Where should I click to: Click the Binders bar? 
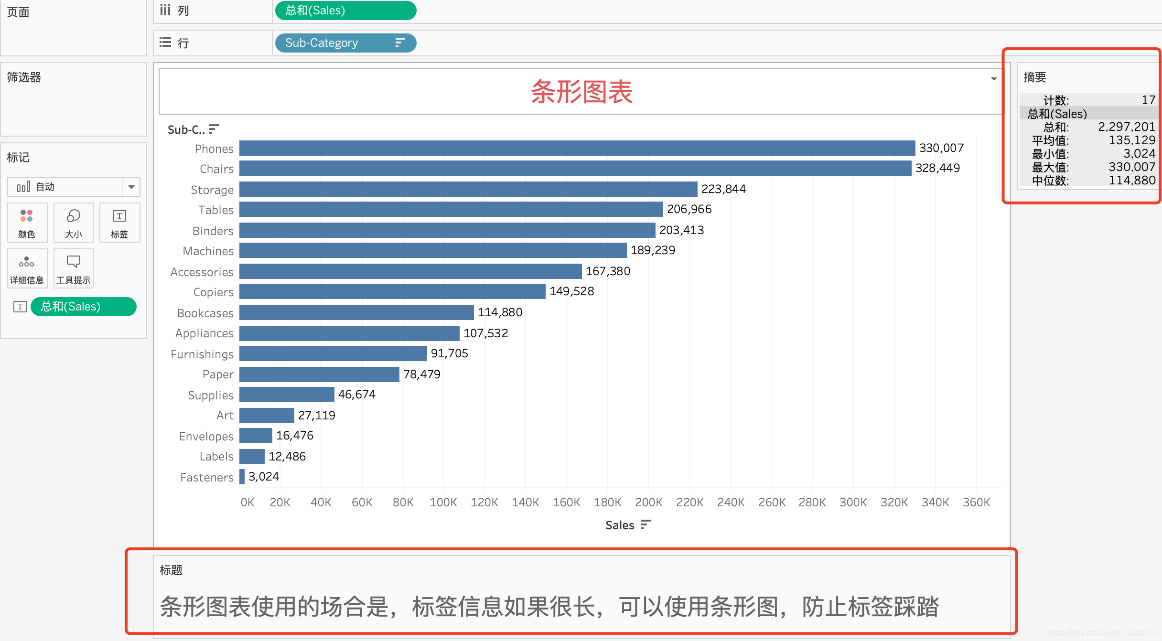[447, 230]
